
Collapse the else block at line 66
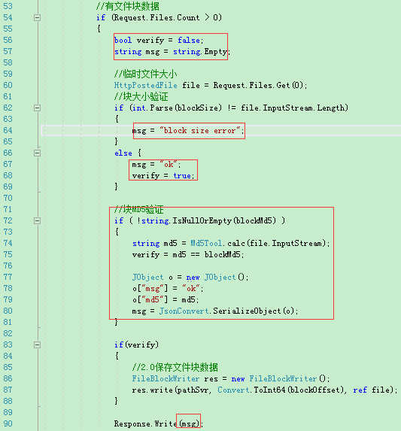37,153
